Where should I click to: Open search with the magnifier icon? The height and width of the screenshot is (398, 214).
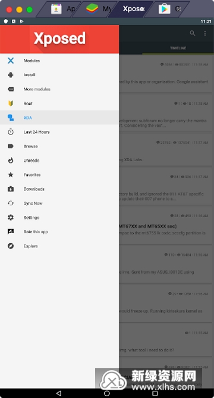pos(193,33)
